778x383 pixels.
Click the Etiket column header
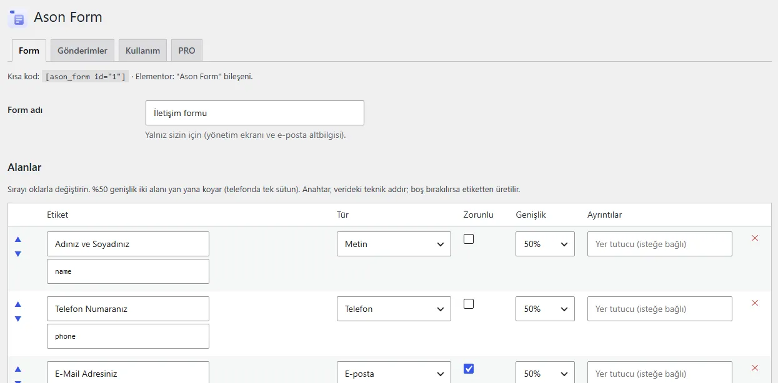click(57, 215)
